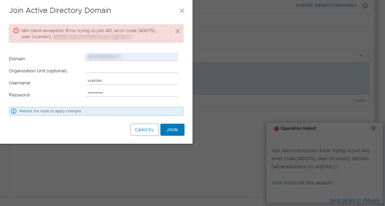
Task: Open the column filter on the identity sources table
Action: click(x=361, y=56)
